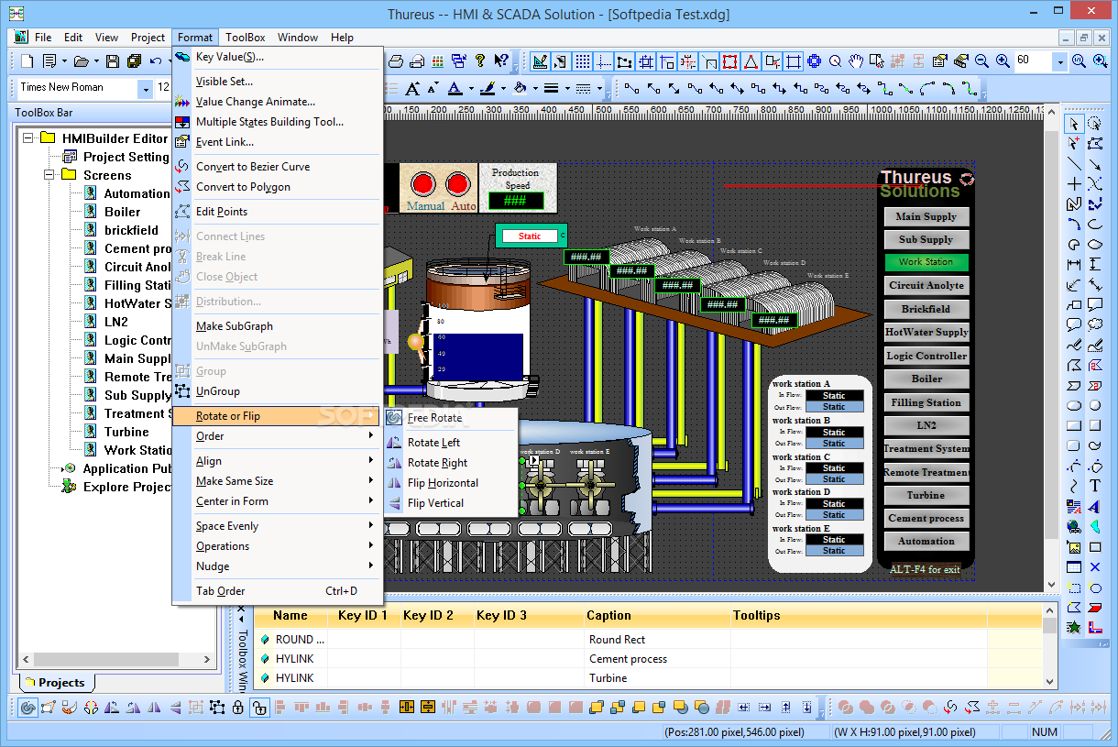
Task: Click the yellow question mark Help icon
Action: pyautogui.click(x=480, y=61)
